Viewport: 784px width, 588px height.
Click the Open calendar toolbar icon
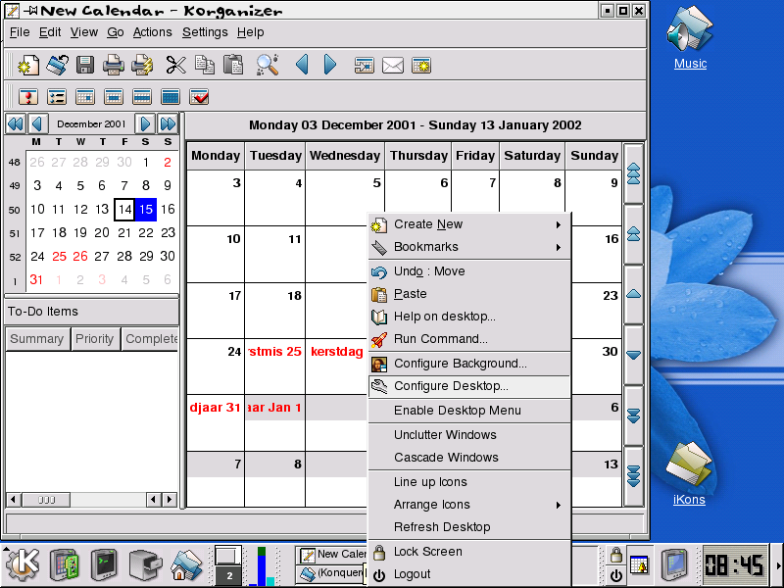[57, 65]
